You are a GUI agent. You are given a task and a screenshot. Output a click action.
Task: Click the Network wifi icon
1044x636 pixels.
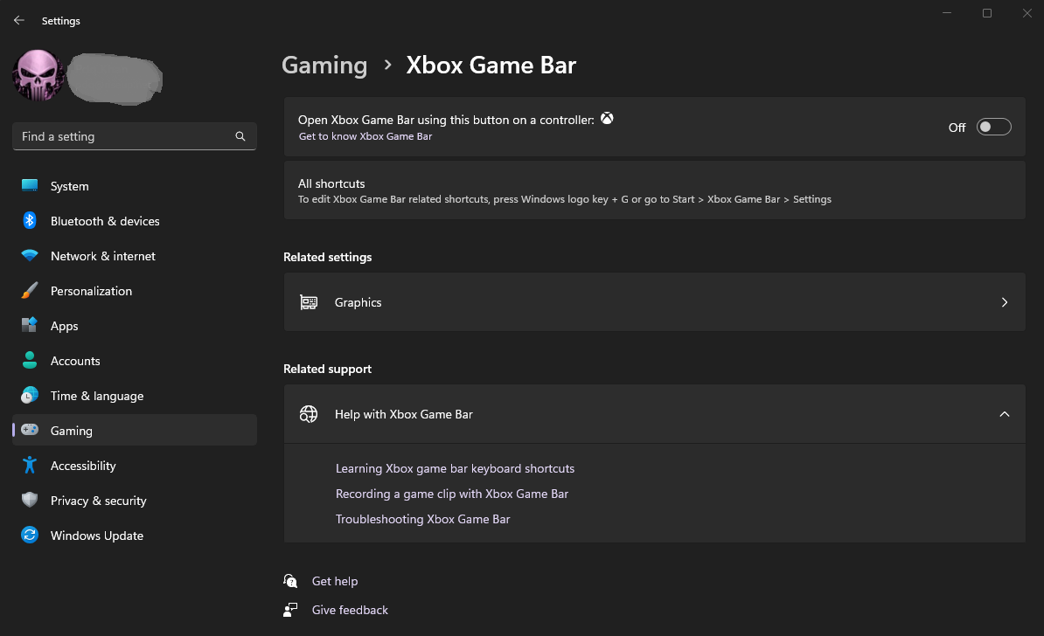[x=30, y=255]
